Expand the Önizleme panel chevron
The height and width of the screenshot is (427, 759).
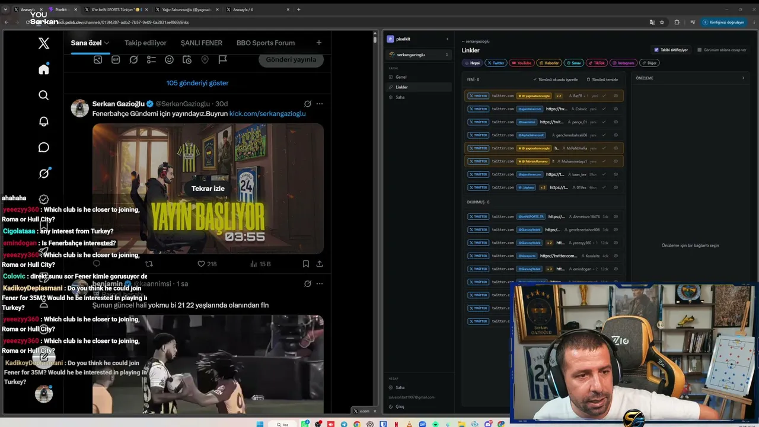click(743, 78)
